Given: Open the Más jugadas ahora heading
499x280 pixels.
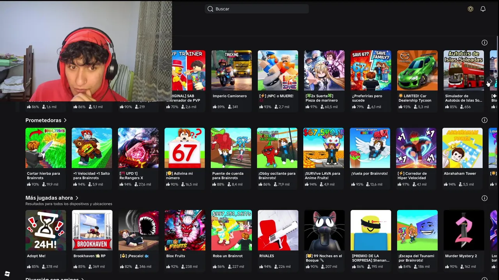Looking at the screenshot, I should [x=49, y=198].
